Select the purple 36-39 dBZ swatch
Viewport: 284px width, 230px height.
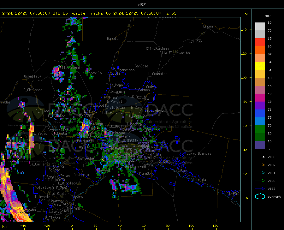[x=260, y=106]
